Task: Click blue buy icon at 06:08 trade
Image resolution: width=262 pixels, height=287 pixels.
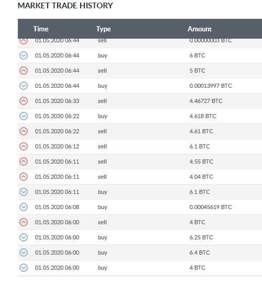Action: [x=24, y=207]
